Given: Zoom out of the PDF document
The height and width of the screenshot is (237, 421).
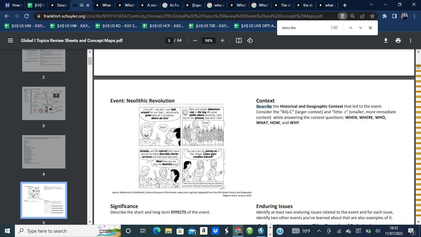Looking at the screenshot, I should click(195, 40).
